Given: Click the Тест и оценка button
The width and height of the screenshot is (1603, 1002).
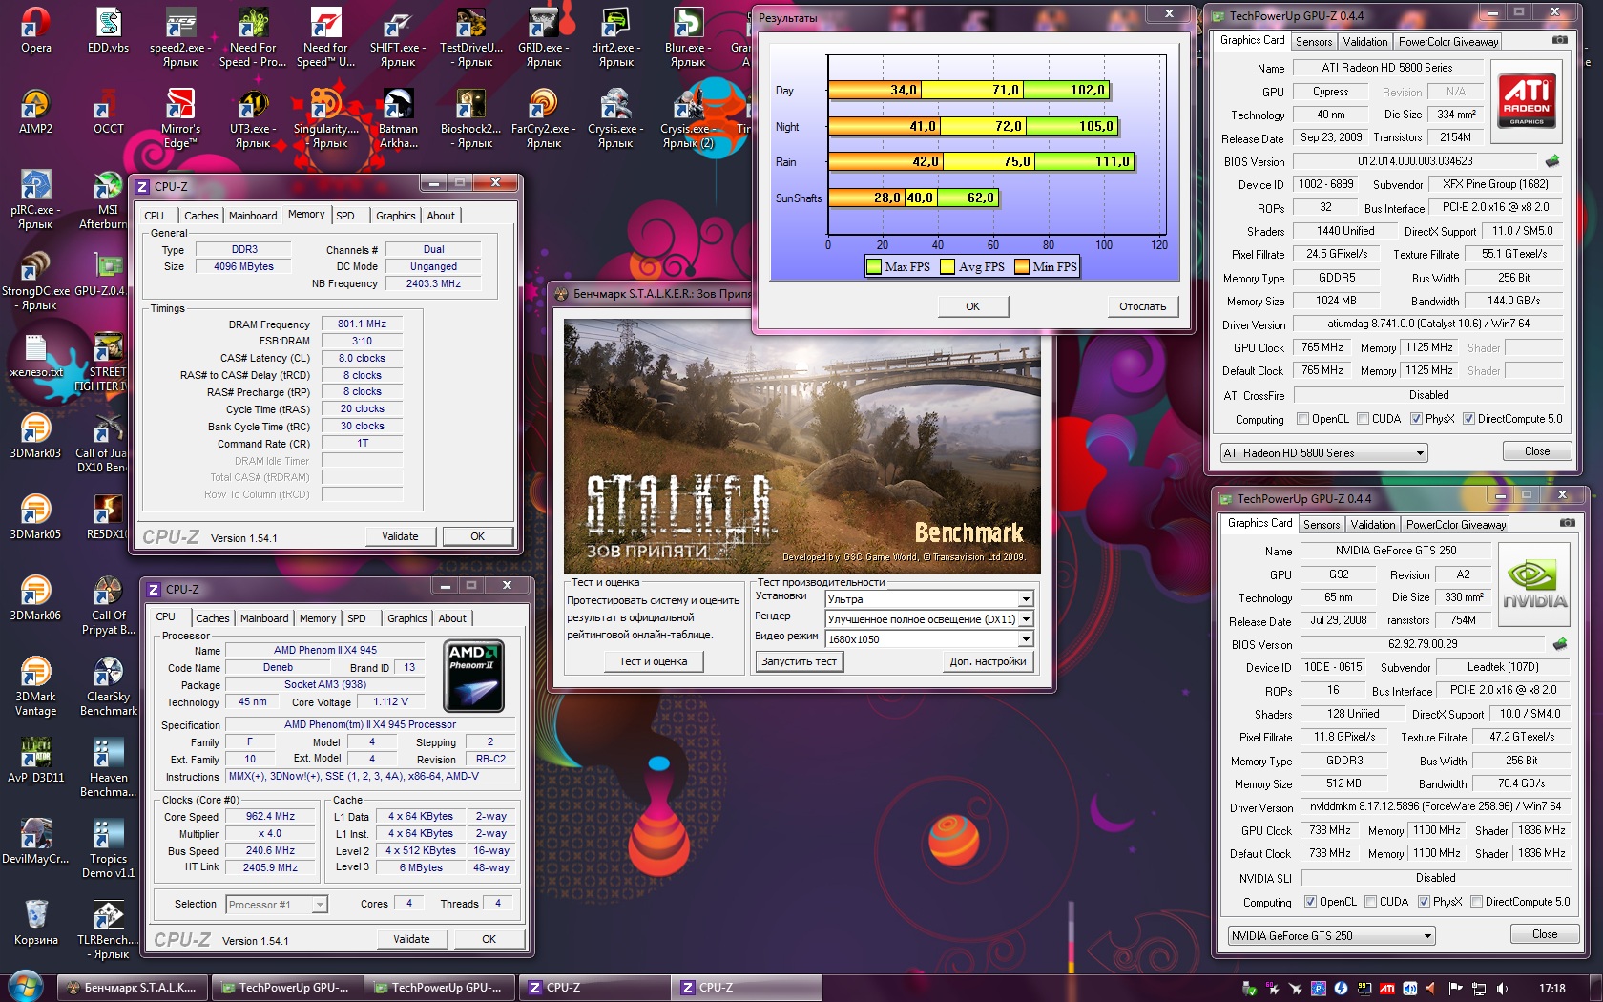Looking at the screenshot, I should pyautogui.click(x=653, y=661).
